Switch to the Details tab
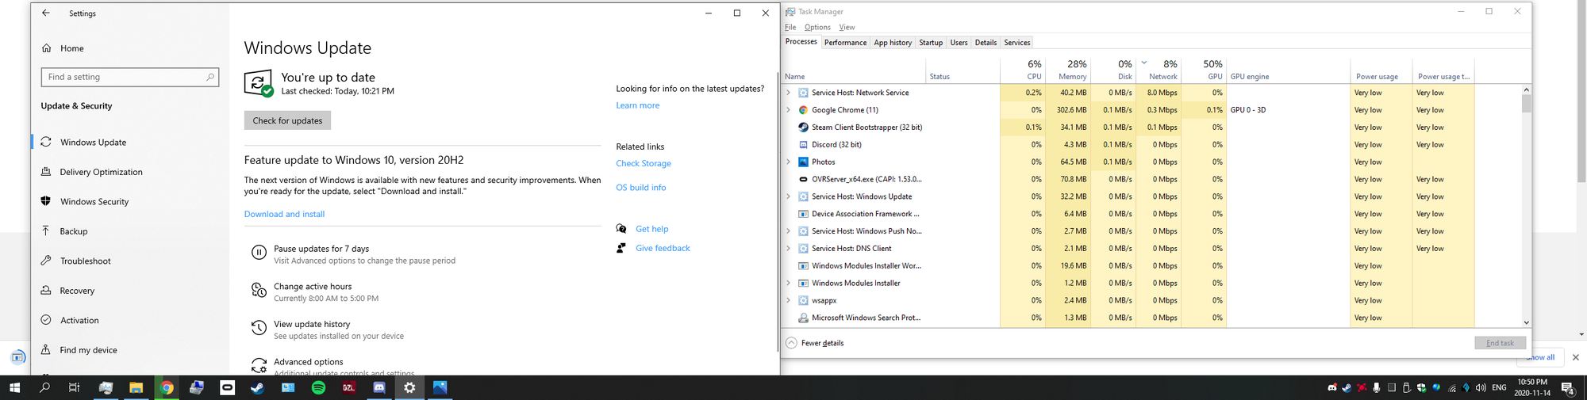Viewport: 1587px width, 400px height. [x=986, y=43]
